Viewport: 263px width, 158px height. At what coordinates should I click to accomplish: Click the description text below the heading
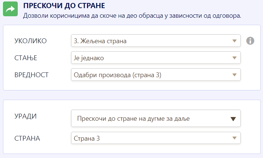click(x=132, y=16)
